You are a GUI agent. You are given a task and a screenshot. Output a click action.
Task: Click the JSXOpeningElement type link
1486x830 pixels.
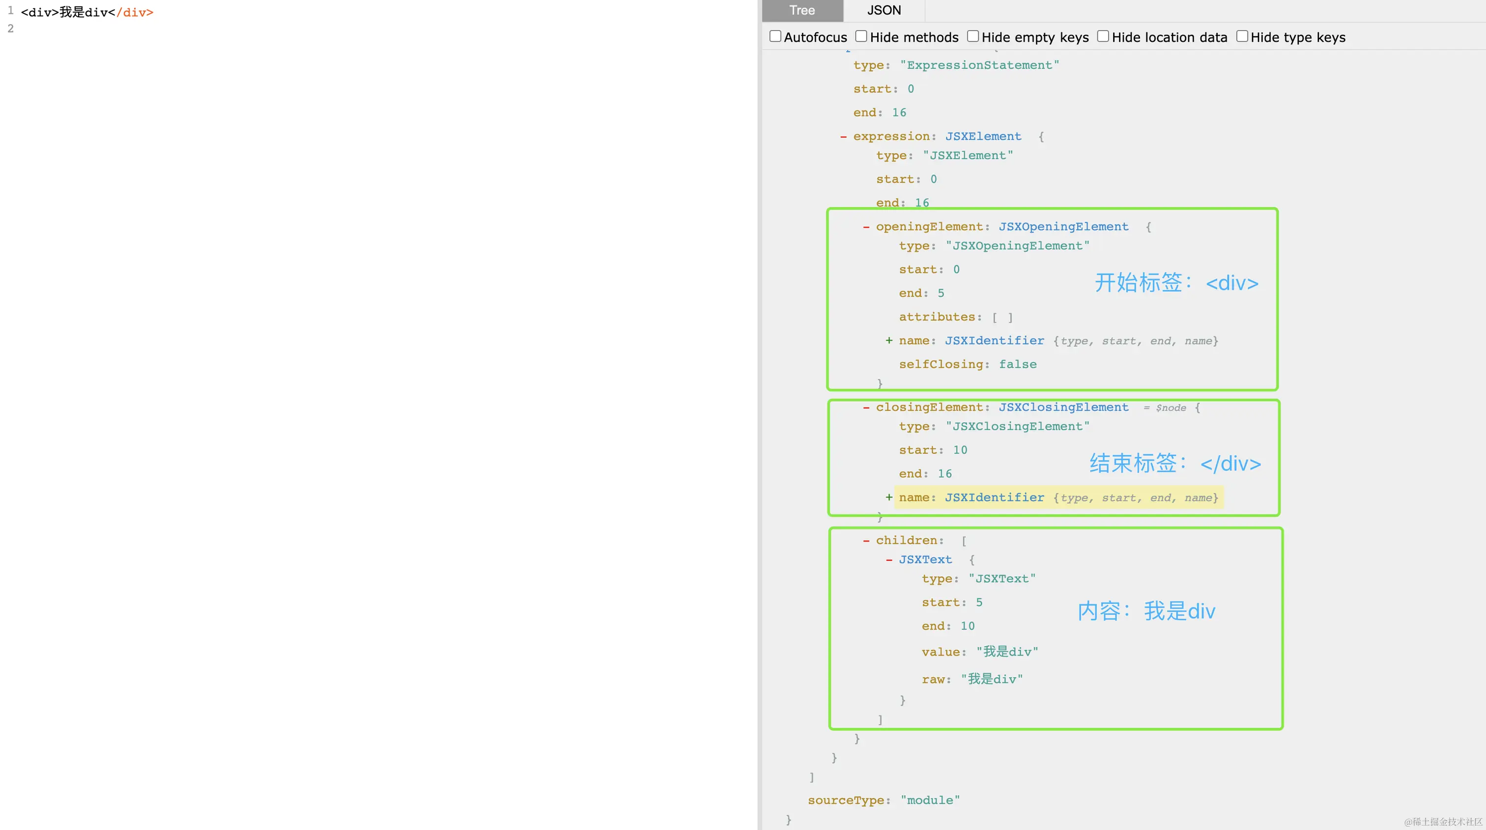coord(1063,227)
